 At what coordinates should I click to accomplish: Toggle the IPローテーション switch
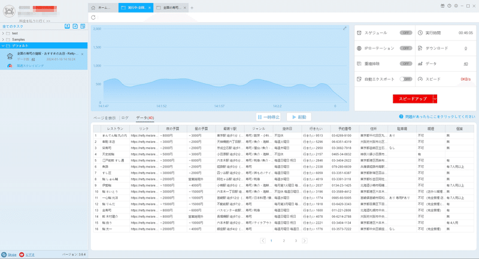point(406,48)
